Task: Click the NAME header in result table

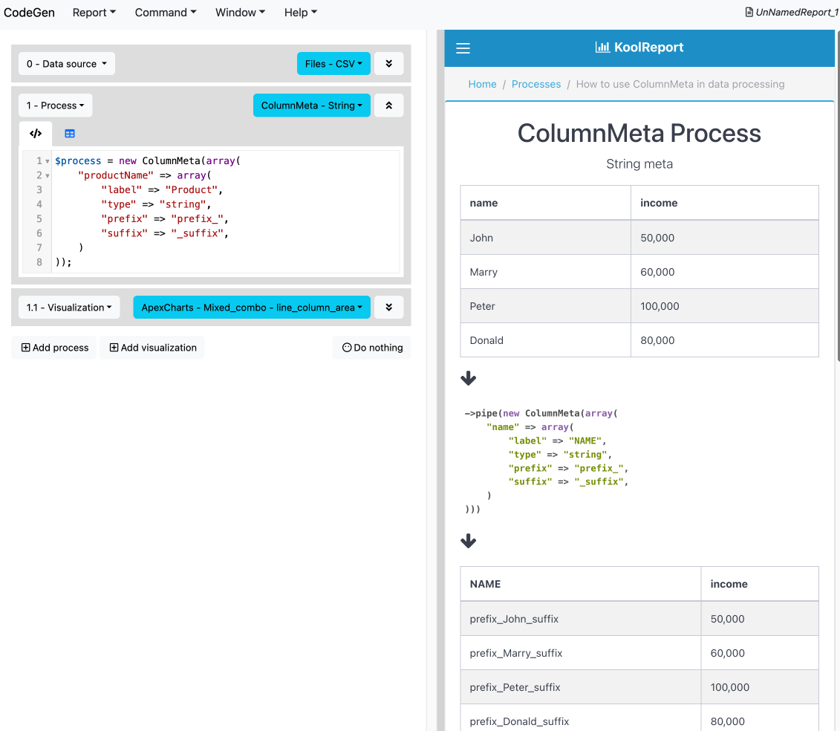Action: click(581, 584)
